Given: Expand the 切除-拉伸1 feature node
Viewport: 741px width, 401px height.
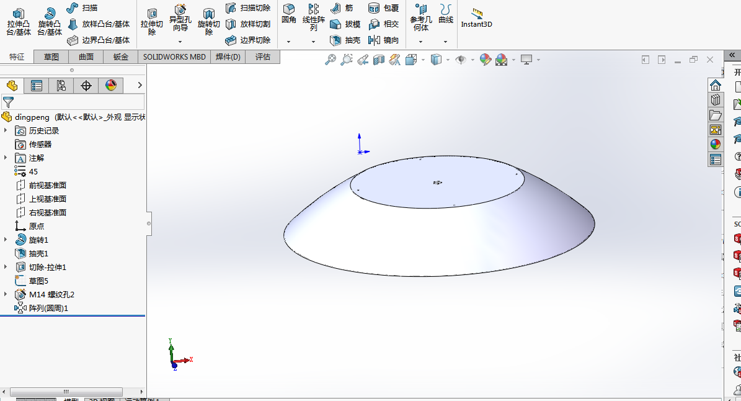Looking at the screenshot, I should (x=6, y=267).
